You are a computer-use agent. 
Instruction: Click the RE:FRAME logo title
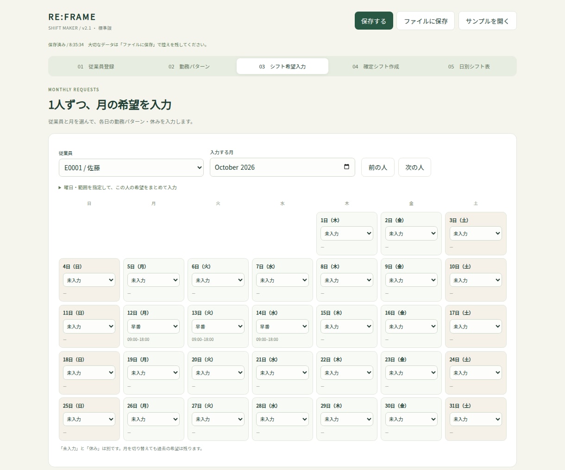click(72, 17)
